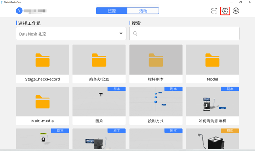This screenshot has height=151, width=255.
Task: Switch to the 活动 tab
Action: click(x=143, y=11)
